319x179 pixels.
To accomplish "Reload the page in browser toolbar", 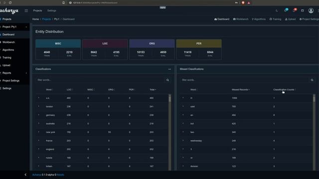I will click(x=10, y=2).
